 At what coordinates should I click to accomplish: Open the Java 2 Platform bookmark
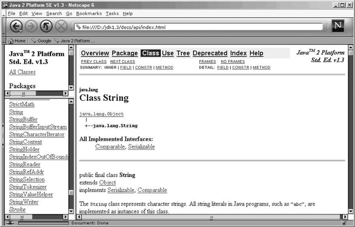point(75,41)
